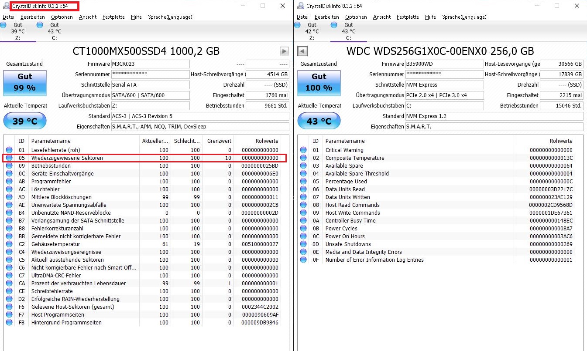Click status orb of Lesefehlerrate (roh) row
Viewport: 587px width, 351px height.
[9, 150]
